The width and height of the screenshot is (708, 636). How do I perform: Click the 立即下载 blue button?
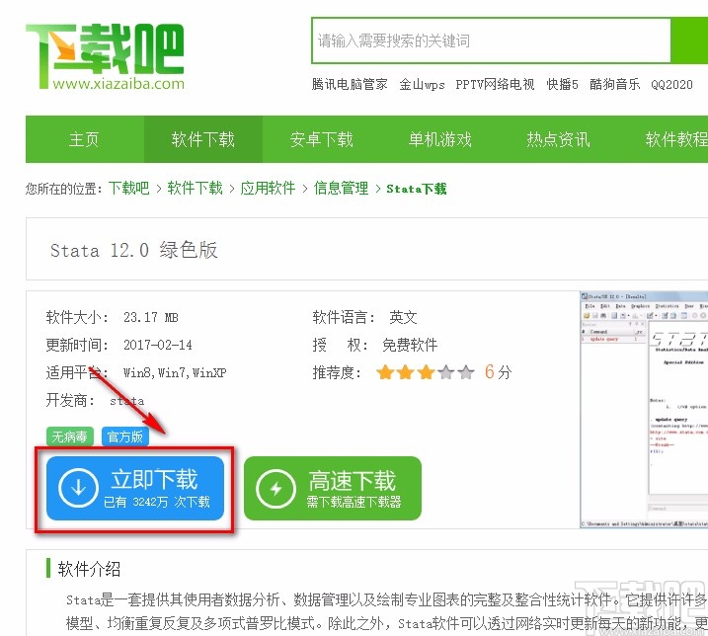[x=135, y=488]
